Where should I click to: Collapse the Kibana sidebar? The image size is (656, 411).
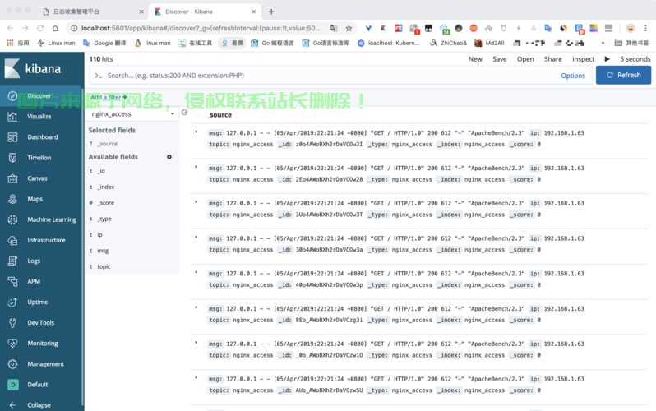click(40, 404)
